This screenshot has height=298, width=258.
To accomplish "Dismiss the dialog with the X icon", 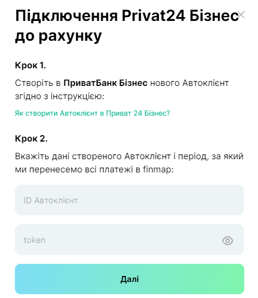I will 241,15.
